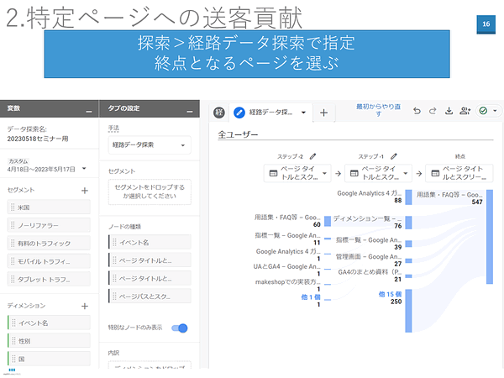Select the 経路データ探 tab
The image size is (504, 378).
[x=270, y=113]
